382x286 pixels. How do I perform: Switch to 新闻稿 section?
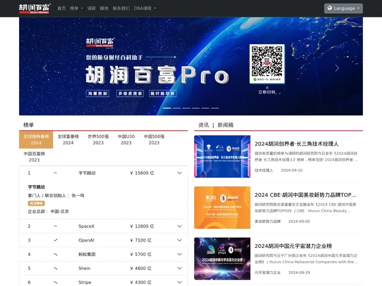[225, 125]
